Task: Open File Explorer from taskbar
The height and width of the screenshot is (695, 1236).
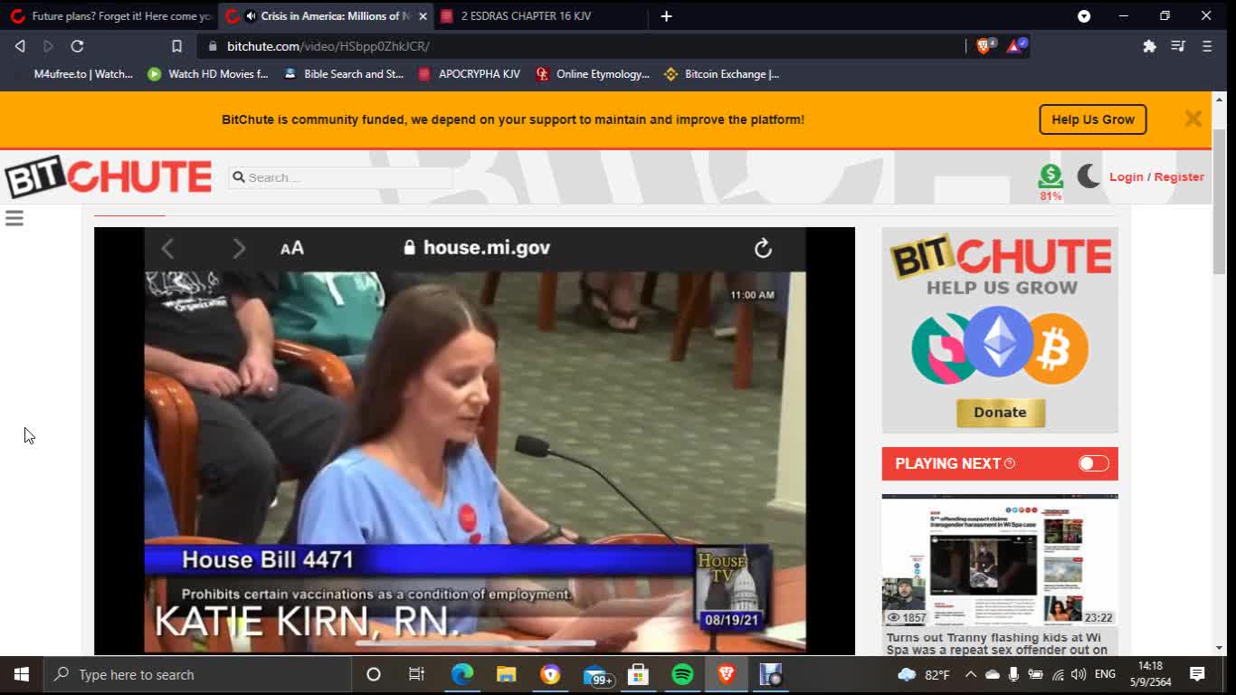Action: (506, 675)
